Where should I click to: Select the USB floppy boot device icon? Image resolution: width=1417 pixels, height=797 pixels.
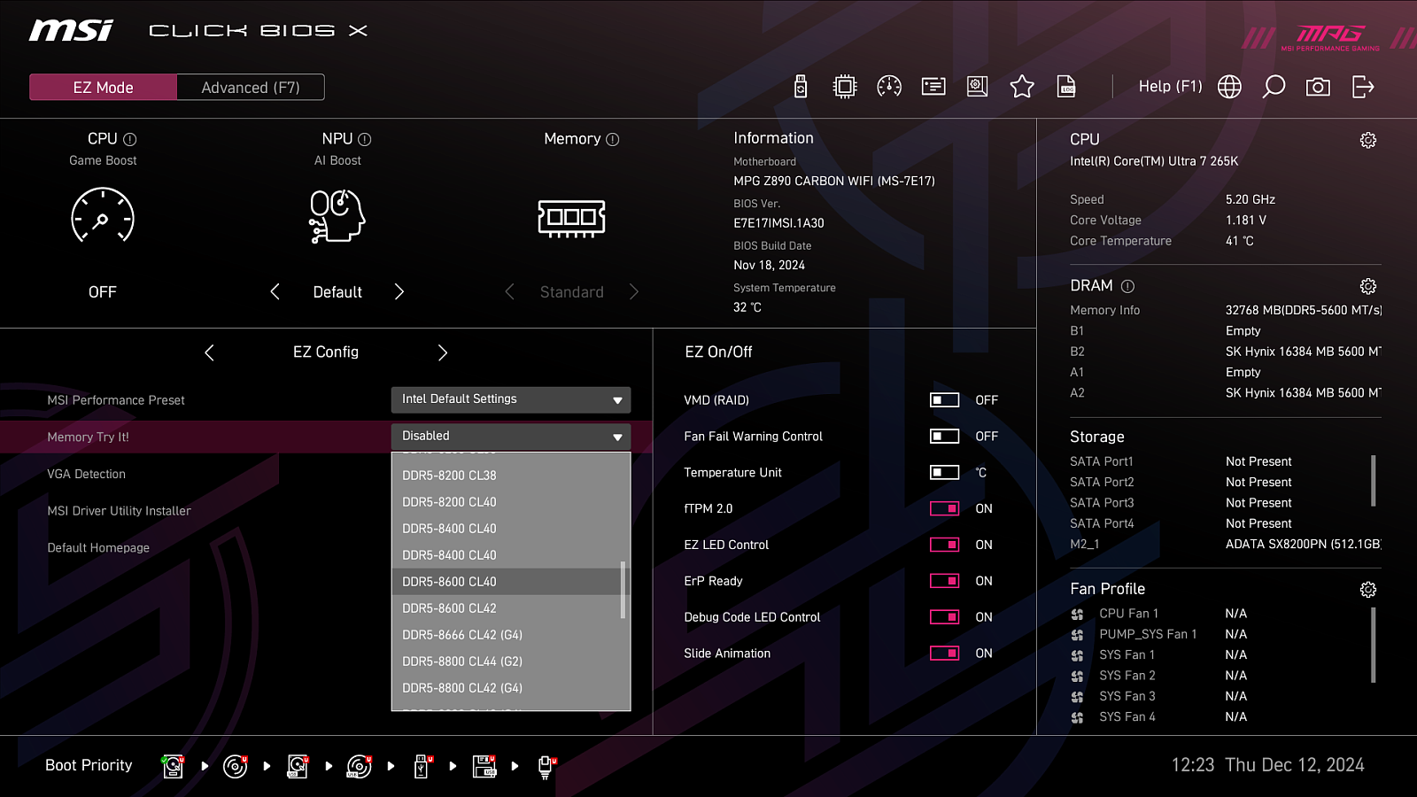(484, 766)
